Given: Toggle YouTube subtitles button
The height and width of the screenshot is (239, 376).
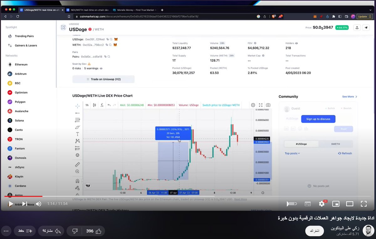Looking at the screenshot, I should click(x=308, y=204).
